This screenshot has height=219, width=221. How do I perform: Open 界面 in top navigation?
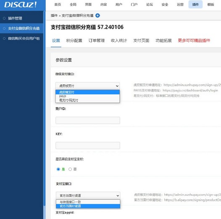click(x=88, y=5)
